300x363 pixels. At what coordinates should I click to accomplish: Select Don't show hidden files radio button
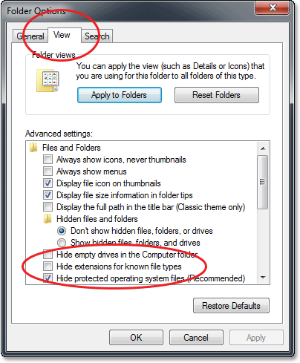pos(62,231)
